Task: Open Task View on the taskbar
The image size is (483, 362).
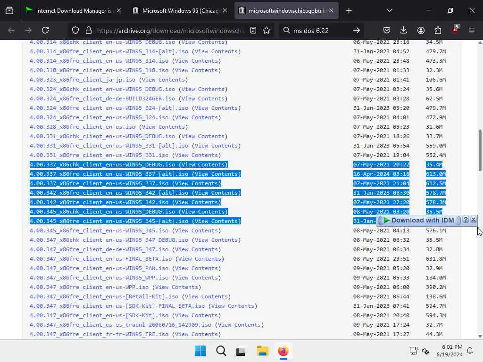Action: tap(241, 351)
